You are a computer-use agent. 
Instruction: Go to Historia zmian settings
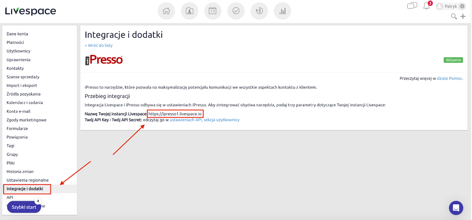[x=20, y=171]
